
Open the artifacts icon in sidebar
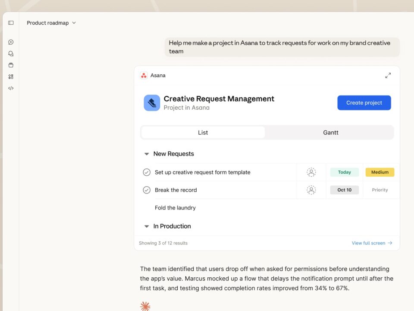pyautogui.click(x=11, y=77)
